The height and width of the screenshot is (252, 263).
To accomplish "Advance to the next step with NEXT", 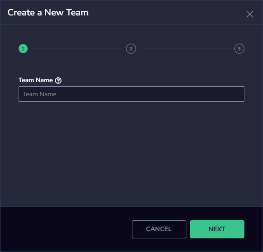I will 217,229.
